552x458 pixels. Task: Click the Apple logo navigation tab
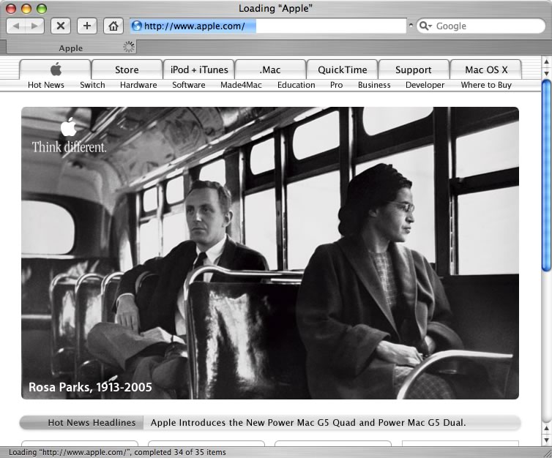point(56,70)
